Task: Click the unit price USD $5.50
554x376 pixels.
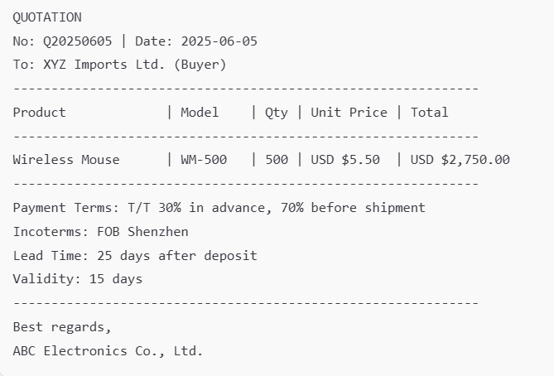Action: (x=345, y=160)
